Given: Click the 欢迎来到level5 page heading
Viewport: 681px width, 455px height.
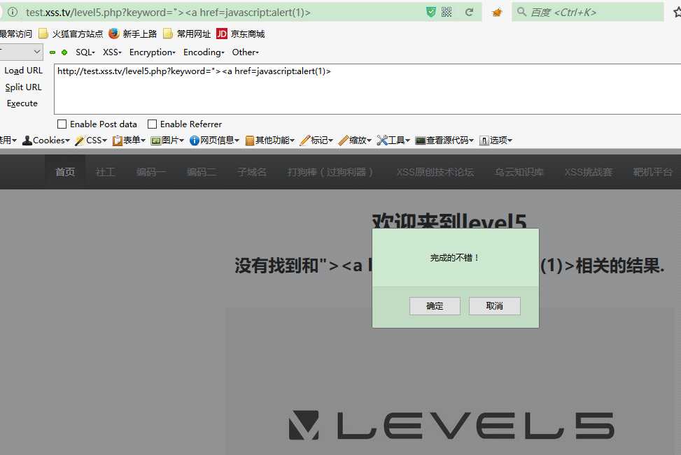Looking at the screenshot, I should (449, 220).
